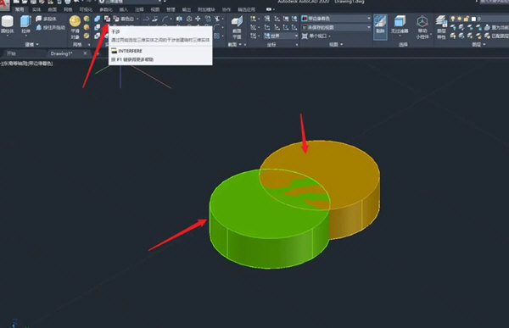
Task: Switch to the Visualize (可视化) ribbon tab
Action: (86, 9)
